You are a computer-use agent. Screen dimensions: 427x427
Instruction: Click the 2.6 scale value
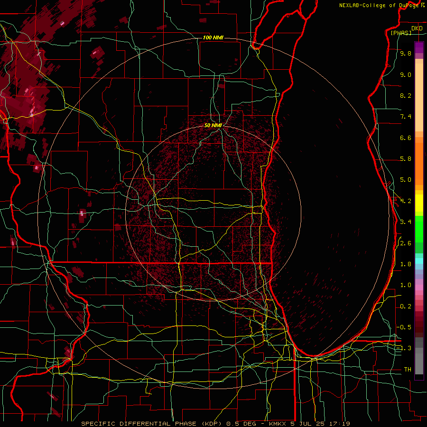[x=406, y=243]
